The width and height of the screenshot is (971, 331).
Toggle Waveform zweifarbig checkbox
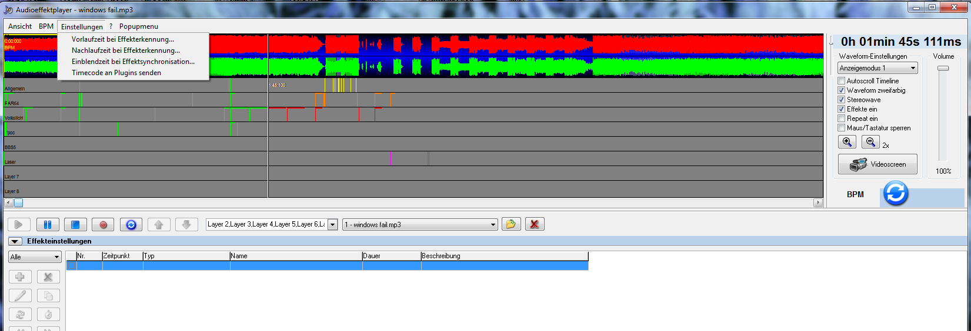coord(842,90)
